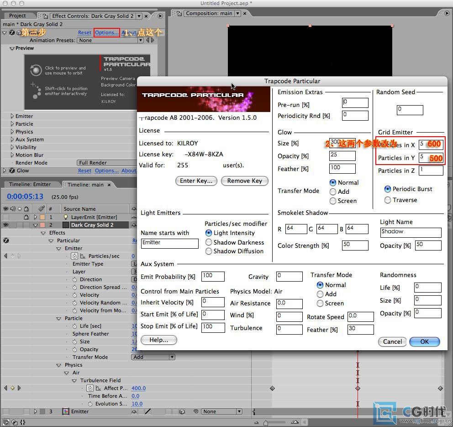Click the light bulb icon of LayerEmit layer

pos(66,217)
